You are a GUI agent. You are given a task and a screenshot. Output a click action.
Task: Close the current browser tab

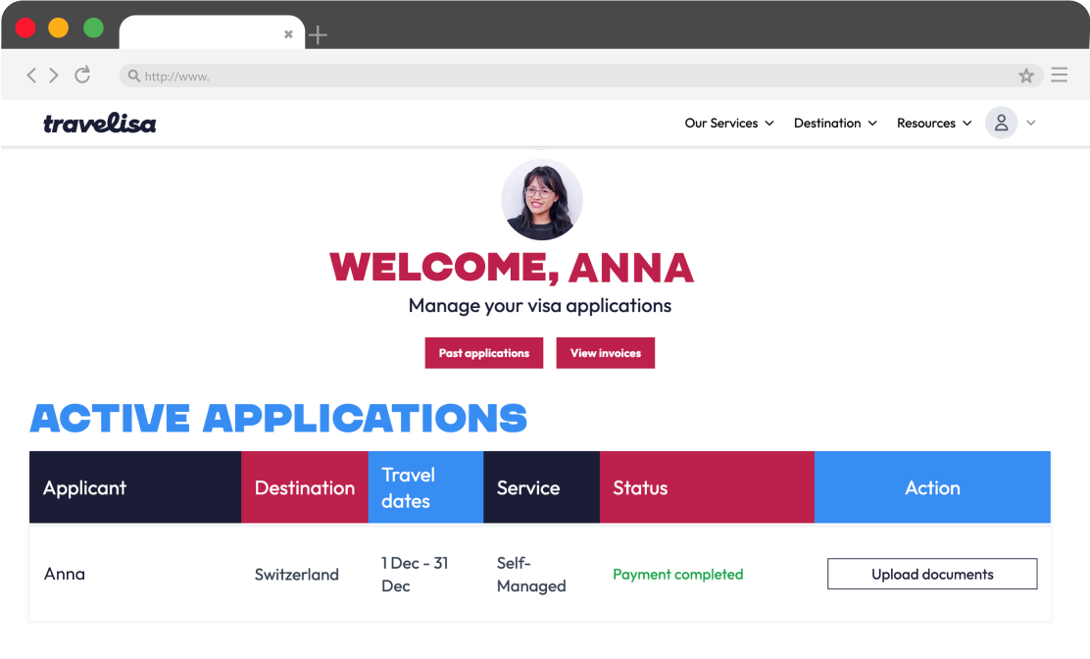coord(288,34)
